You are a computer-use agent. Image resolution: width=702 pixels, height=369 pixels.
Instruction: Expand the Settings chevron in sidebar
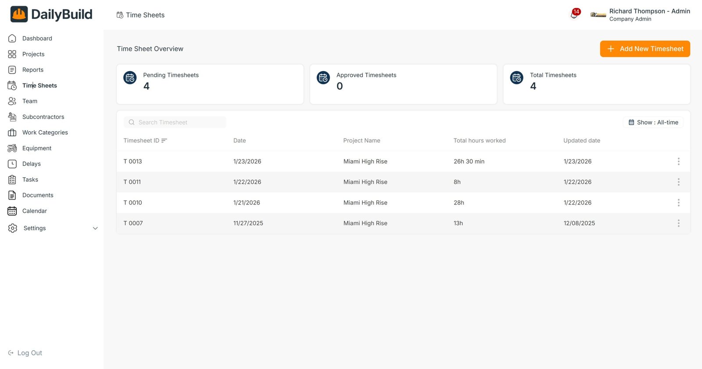[95, 228]
